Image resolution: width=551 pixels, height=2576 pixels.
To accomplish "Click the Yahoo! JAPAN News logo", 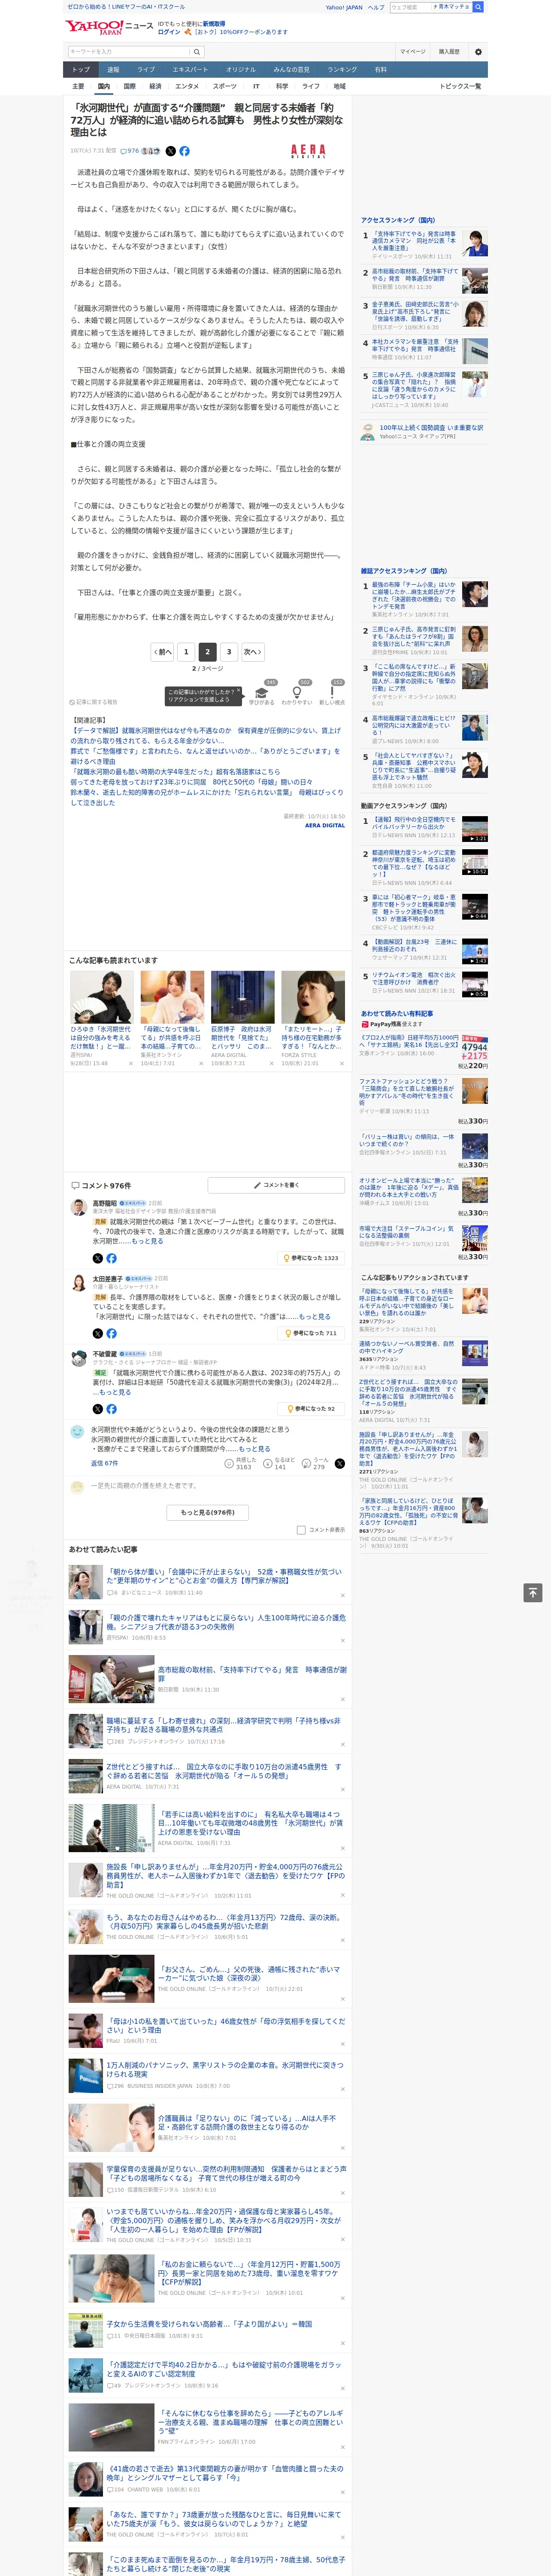I will [x=110, y=27].
